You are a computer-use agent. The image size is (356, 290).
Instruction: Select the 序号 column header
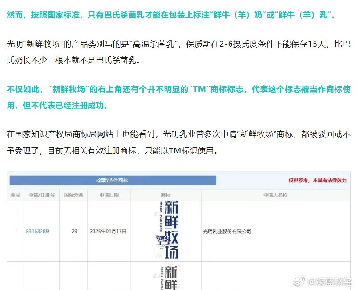tap(15, 195)
